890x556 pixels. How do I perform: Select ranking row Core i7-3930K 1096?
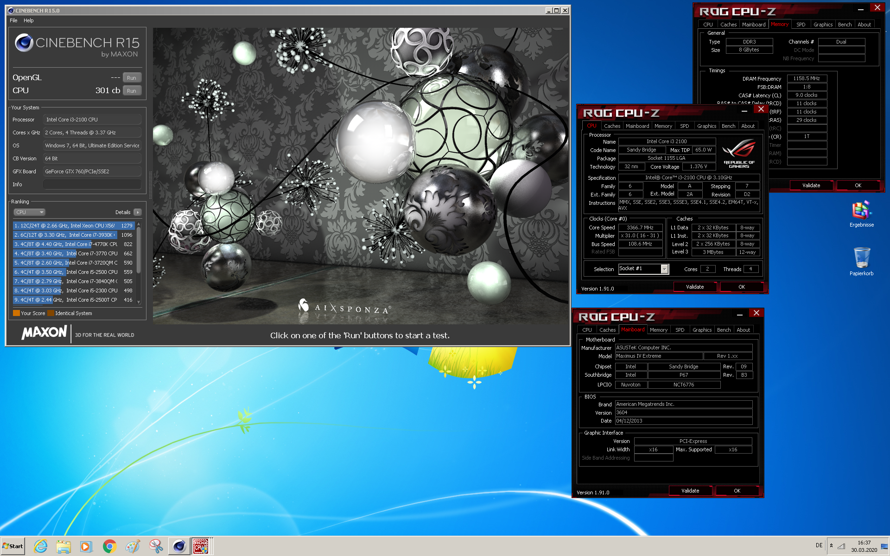click(73, 235)
